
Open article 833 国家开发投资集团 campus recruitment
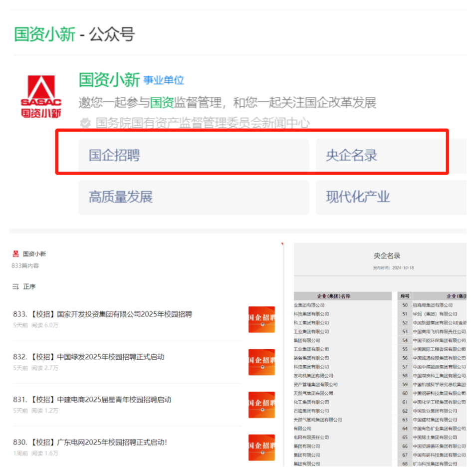coord(103,314)
